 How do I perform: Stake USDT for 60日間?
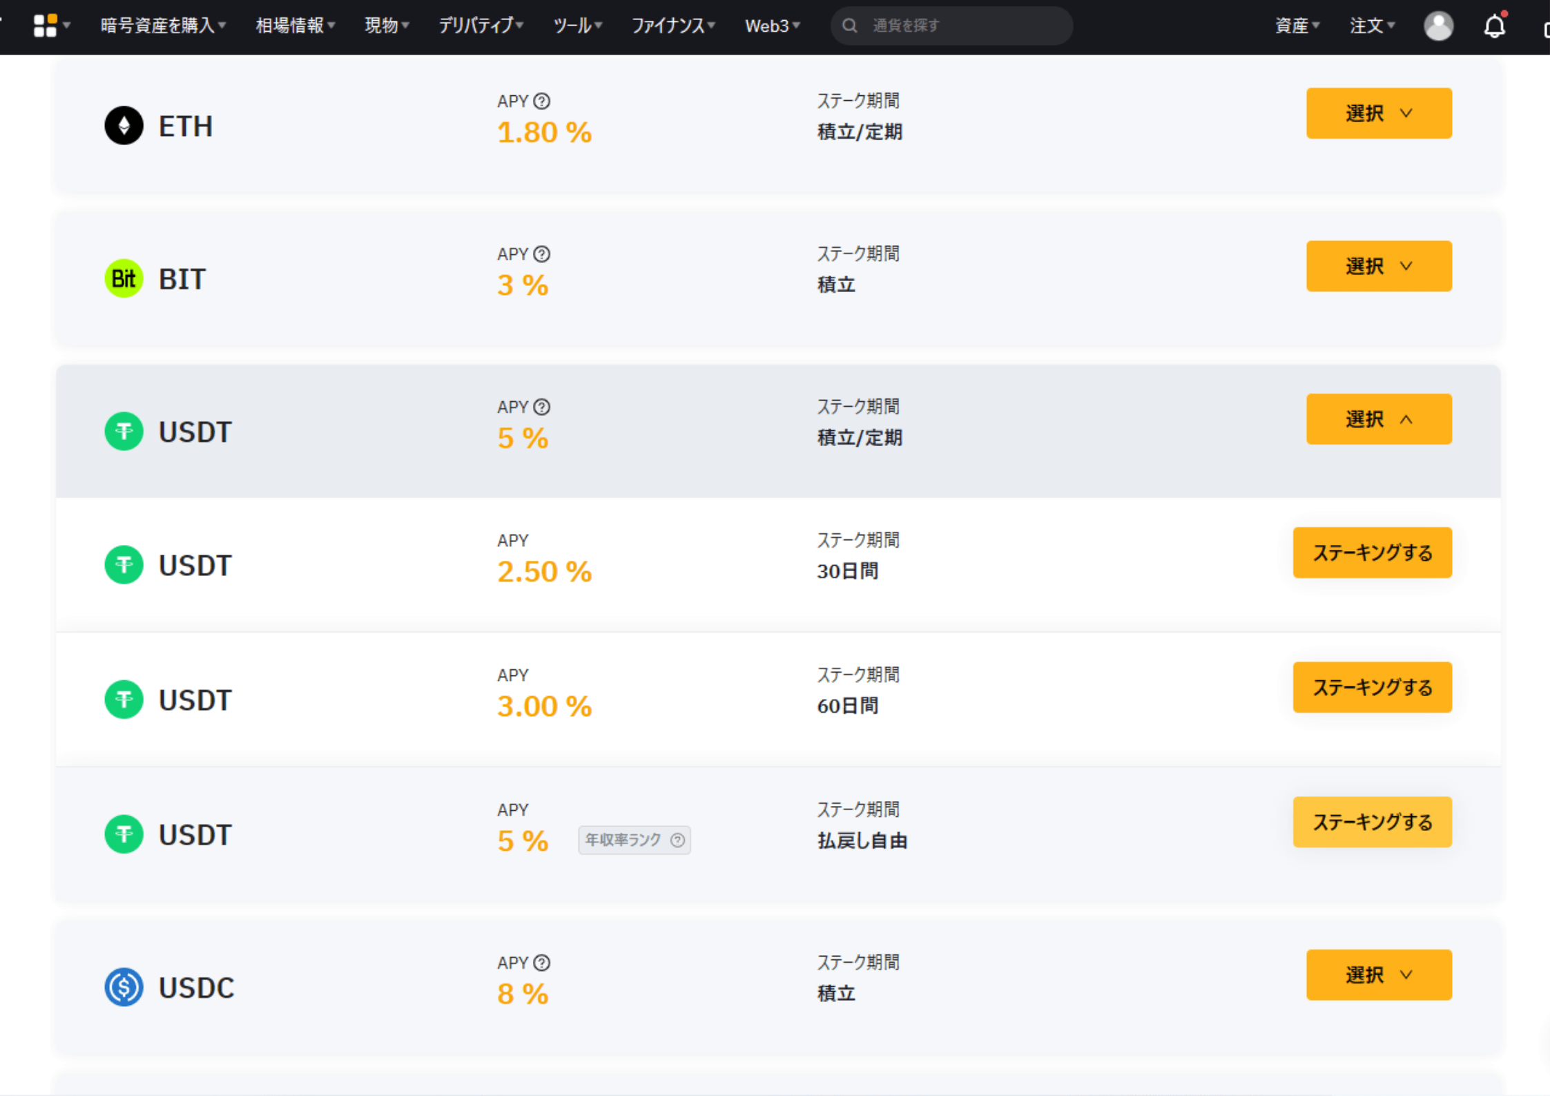1372,687
